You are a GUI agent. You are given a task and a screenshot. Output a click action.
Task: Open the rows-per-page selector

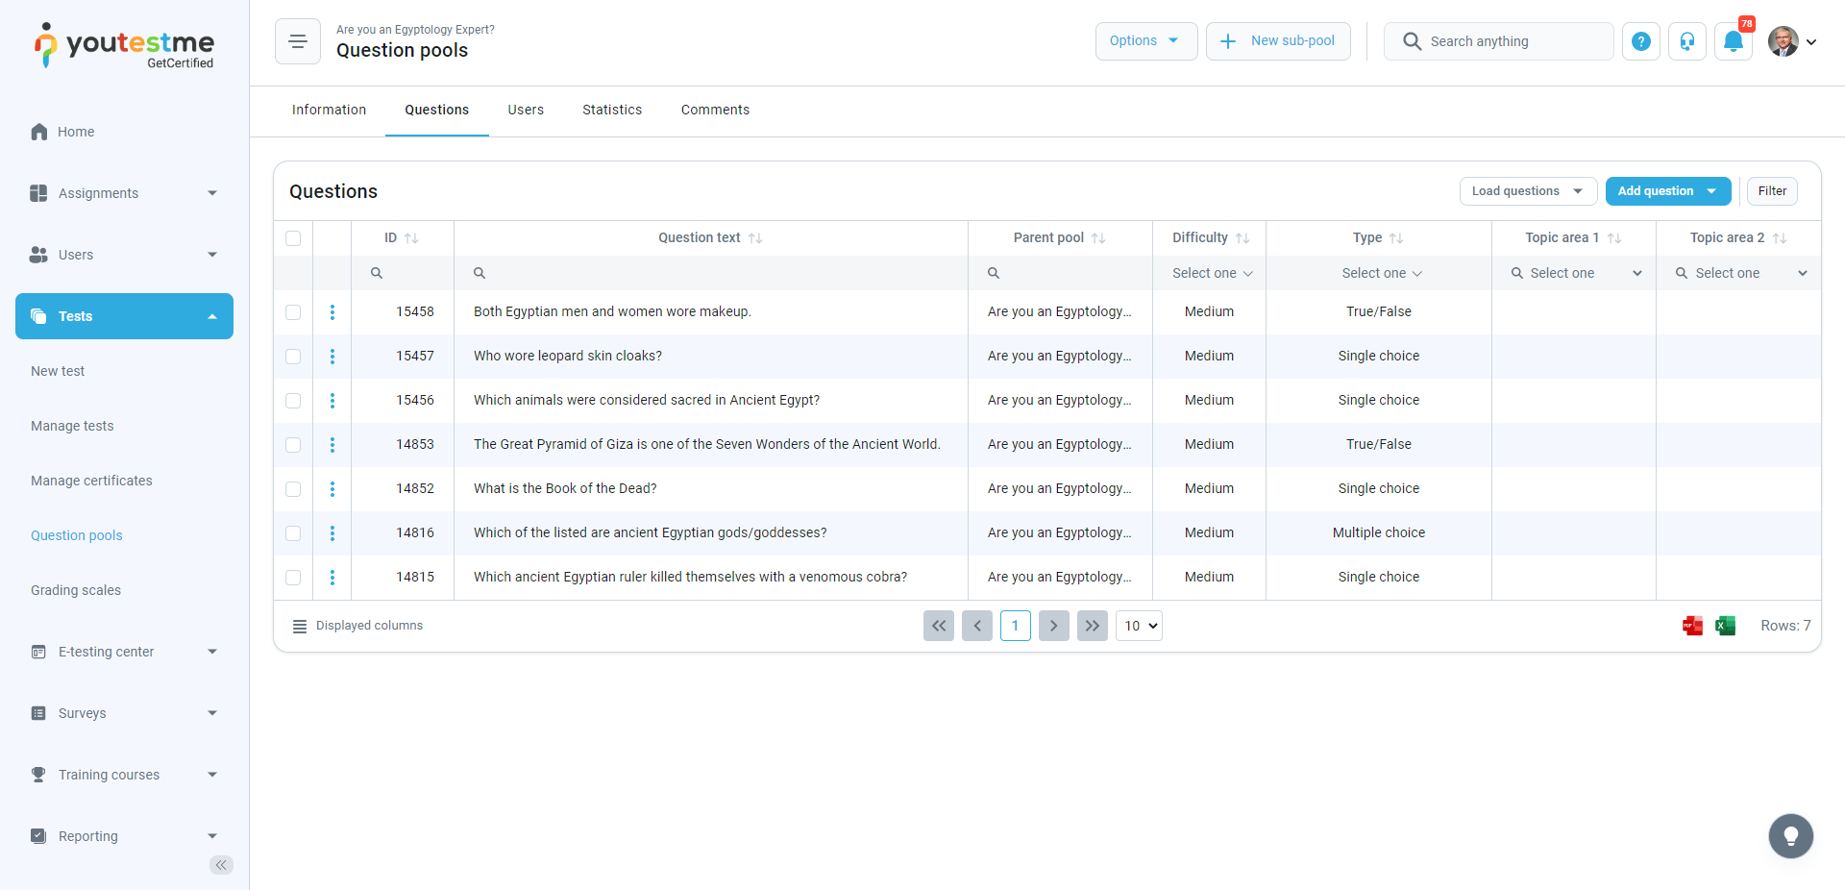point(1139,626)
